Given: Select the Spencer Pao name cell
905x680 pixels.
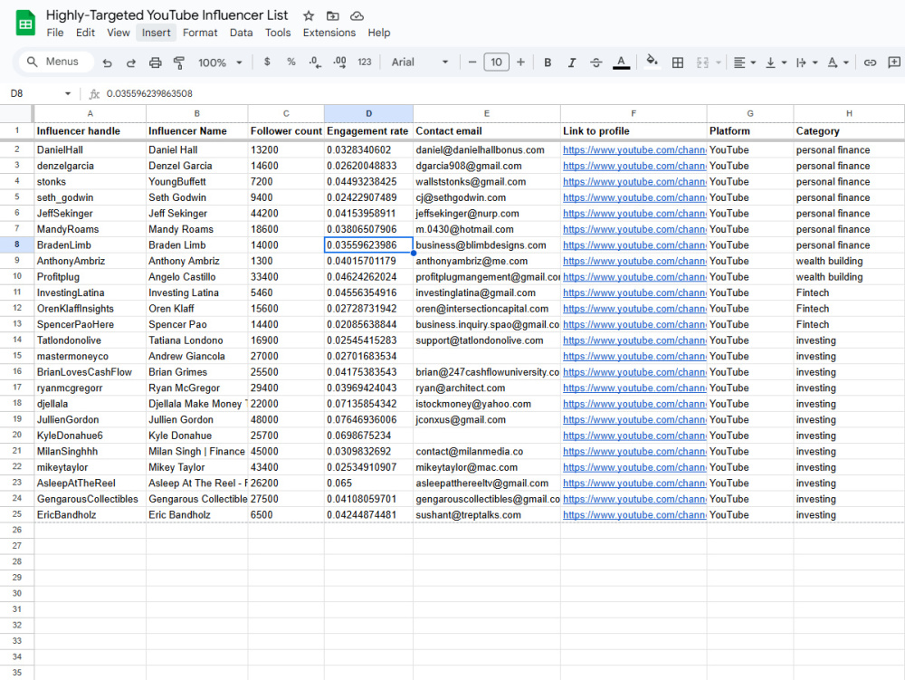Looking at the screenshot, I should click(x=196, y=324).
